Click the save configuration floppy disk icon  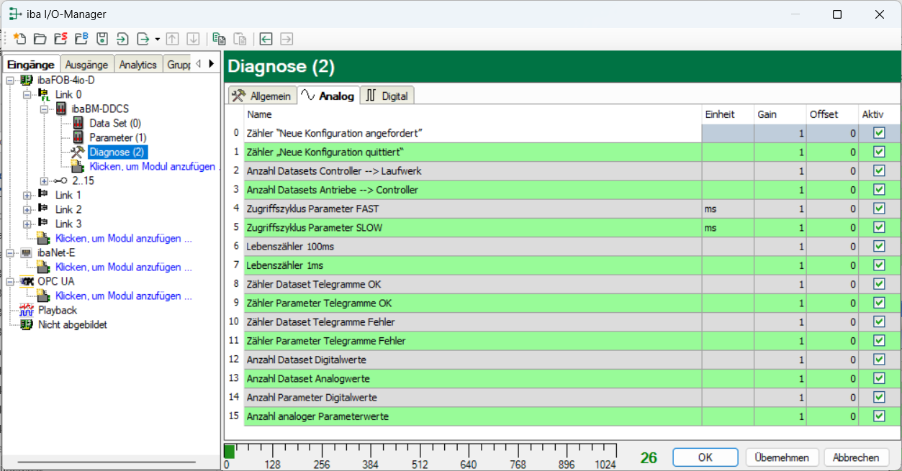pos(102,39)
